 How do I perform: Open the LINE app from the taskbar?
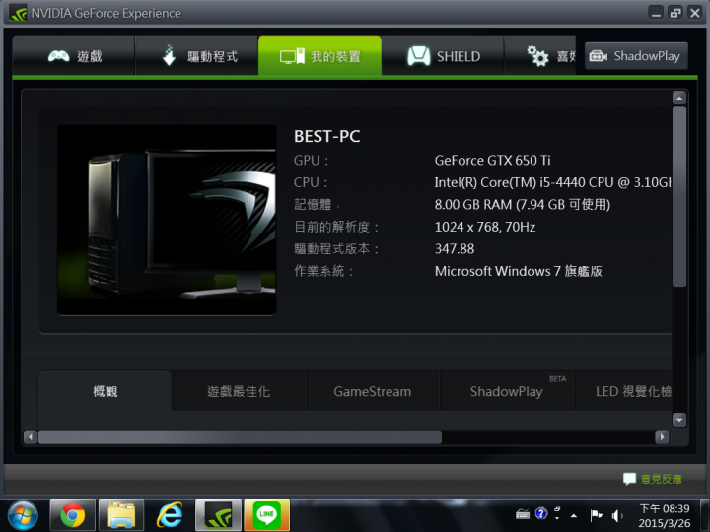click(x=266, y=515)
